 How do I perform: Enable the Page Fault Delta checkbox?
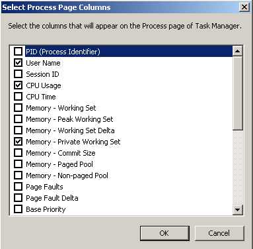coord(18,198)
